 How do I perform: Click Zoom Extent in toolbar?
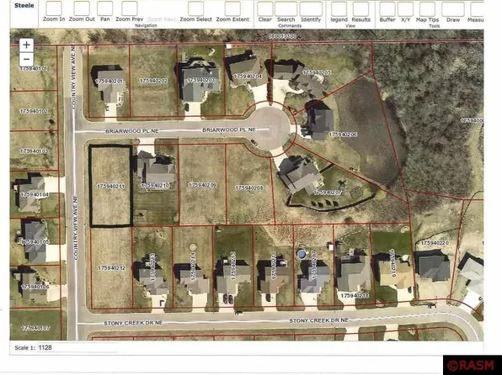point(232,12)
